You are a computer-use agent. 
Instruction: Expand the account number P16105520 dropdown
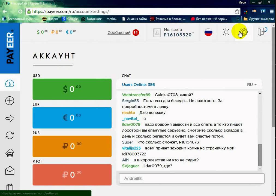193,32
